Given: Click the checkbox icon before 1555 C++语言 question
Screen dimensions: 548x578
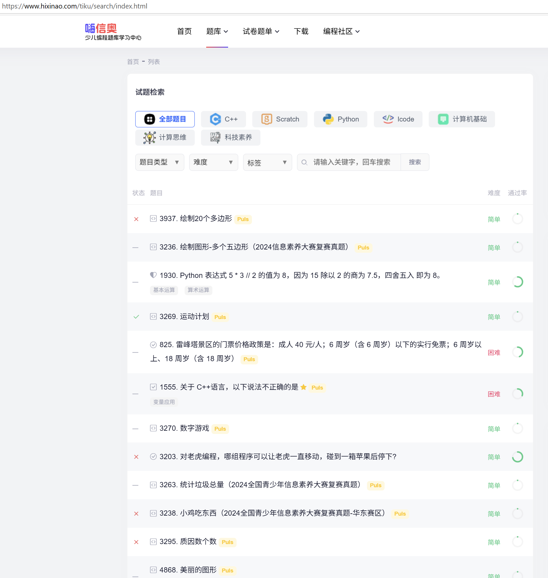Looking at the screenshot, I should tap(153, 387).
